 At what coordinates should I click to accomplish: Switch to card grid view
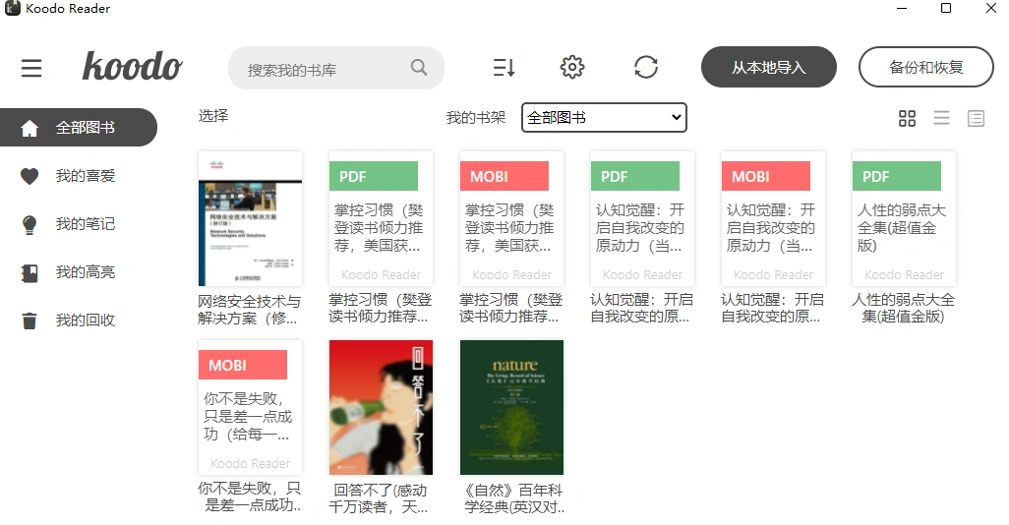coord(907,119)
